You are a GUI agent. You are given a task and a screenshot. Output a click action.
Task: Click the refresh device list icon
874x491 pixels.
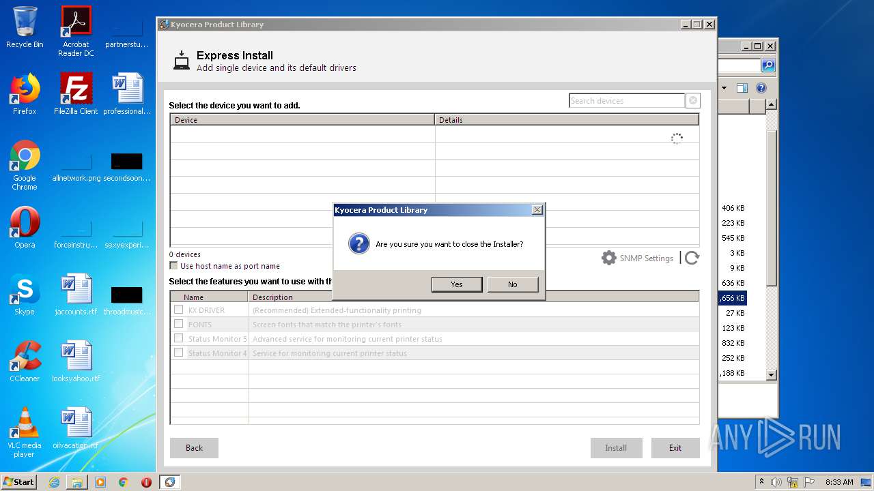tap(692, 258)
